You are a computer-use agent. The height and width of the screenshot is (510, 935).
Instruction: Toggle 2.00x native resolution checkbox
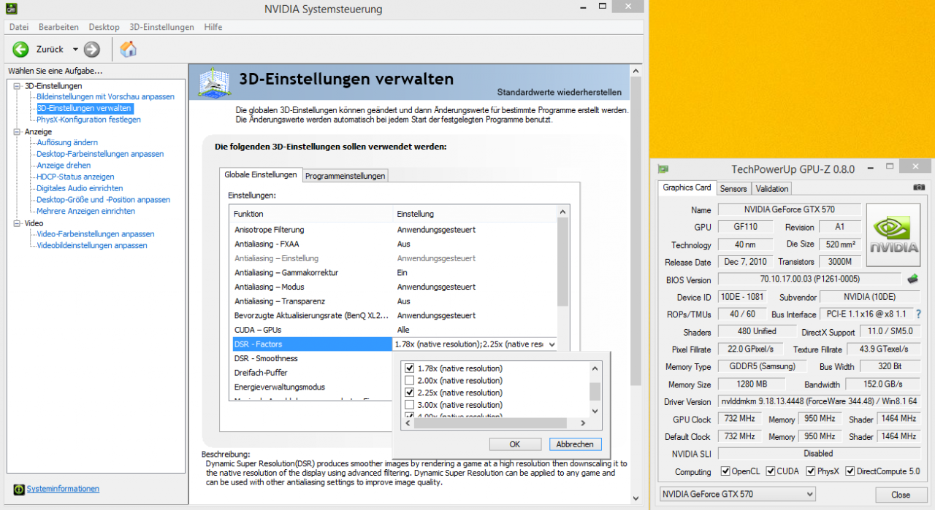coord(410,380)
